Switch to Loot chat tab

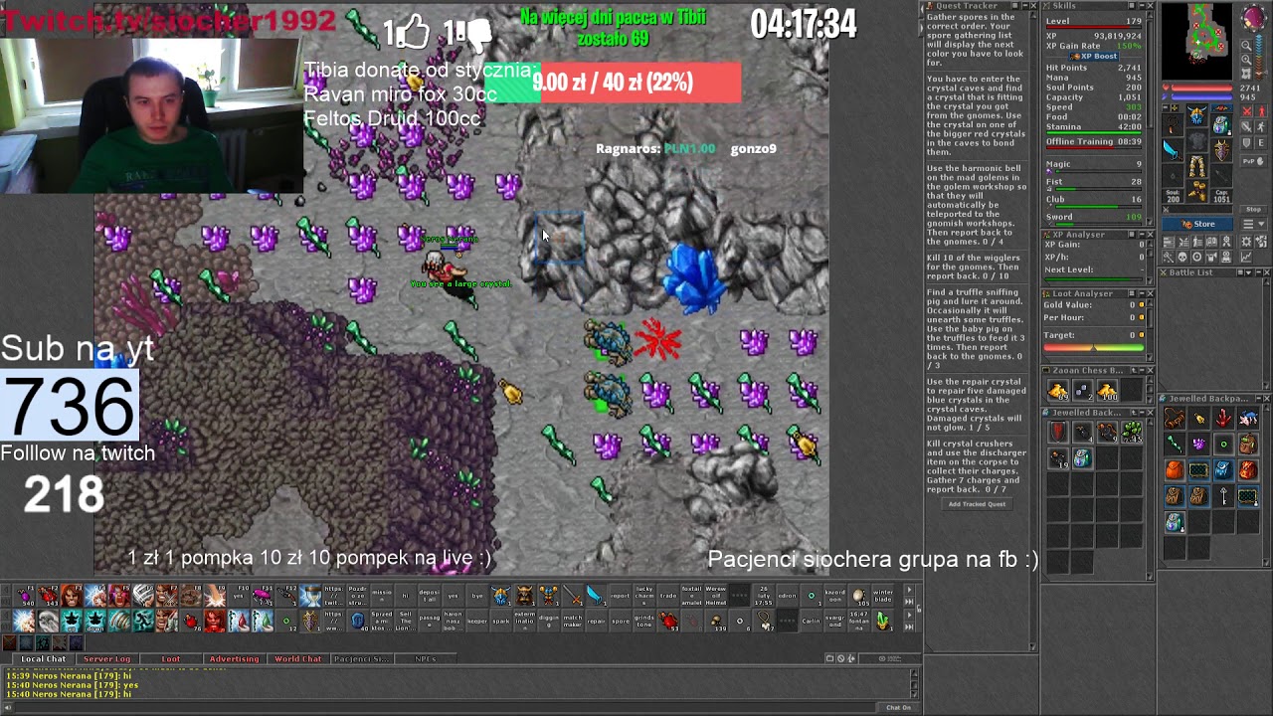(x=171, y=658)
